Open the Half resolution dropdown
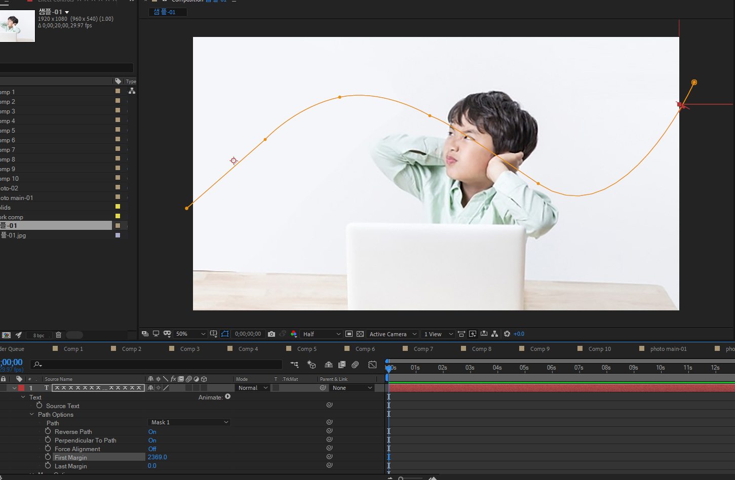This screenshot has width=735, height=480. click(x=322, y=334)
